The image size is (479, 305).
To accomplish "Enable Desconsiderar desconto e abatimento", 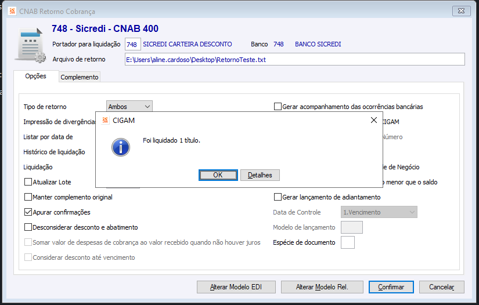I will tap(28, 227).
